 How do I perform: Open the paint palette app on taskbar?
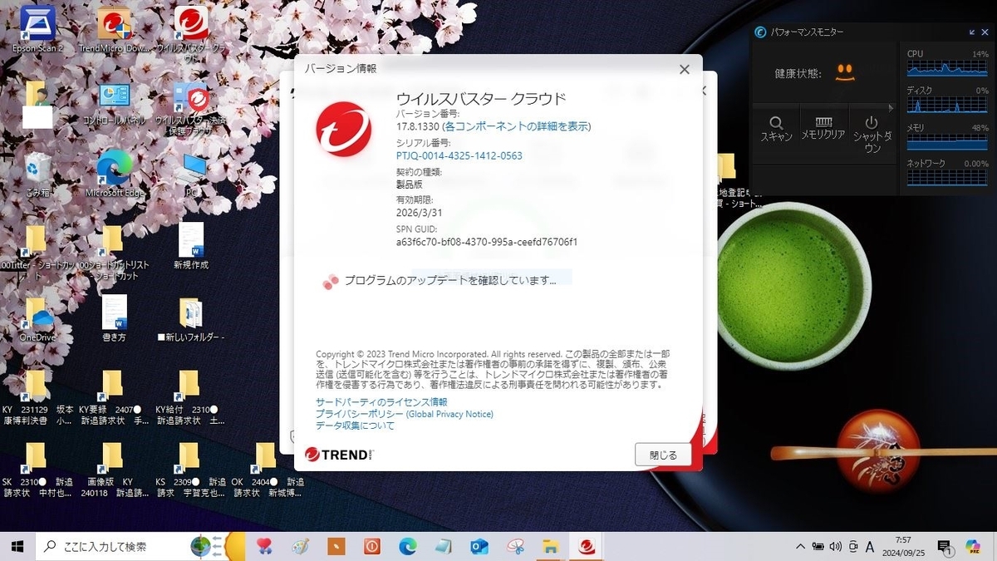[x=301, y=546]
